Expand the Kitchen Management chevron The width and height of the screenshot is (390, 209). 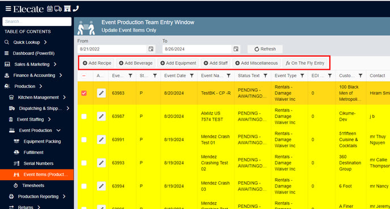[65, 97]
